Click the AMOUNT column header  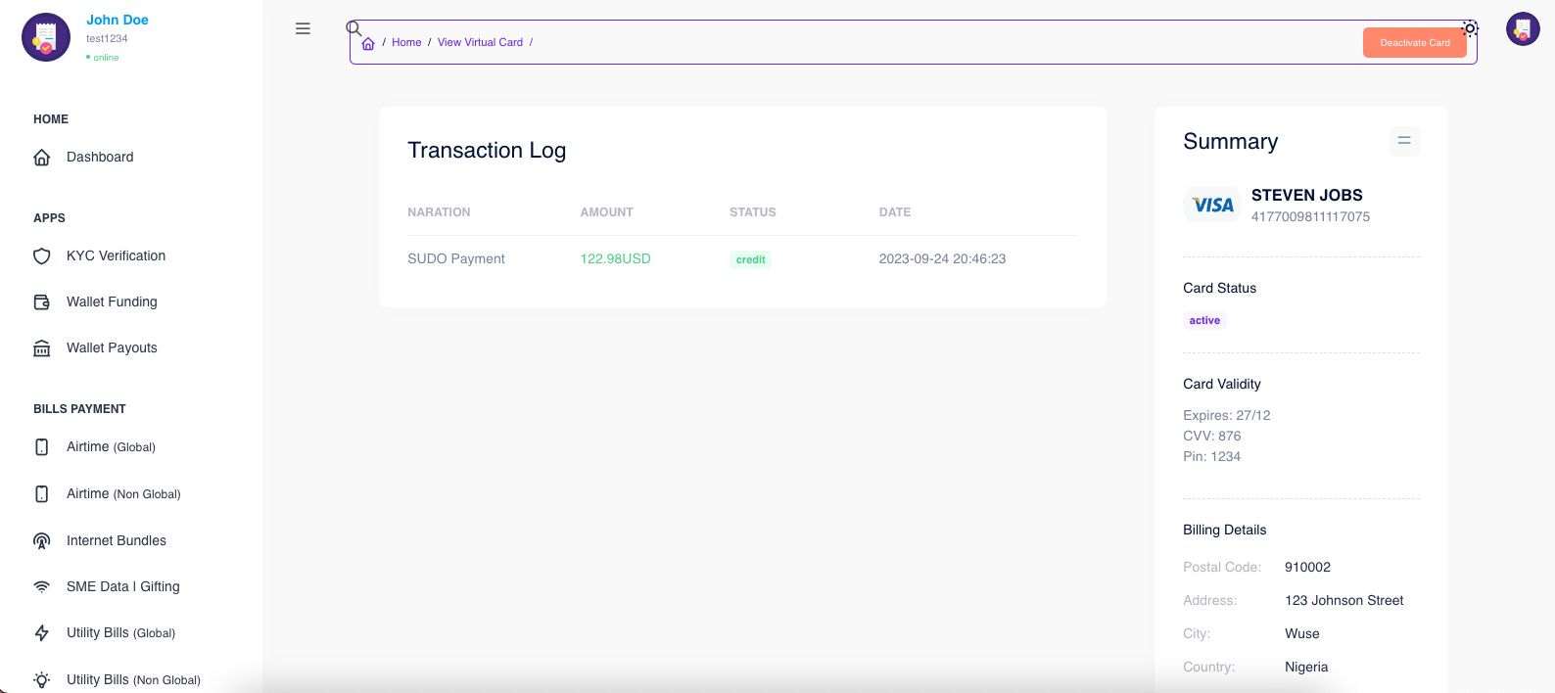coord(606,212)
